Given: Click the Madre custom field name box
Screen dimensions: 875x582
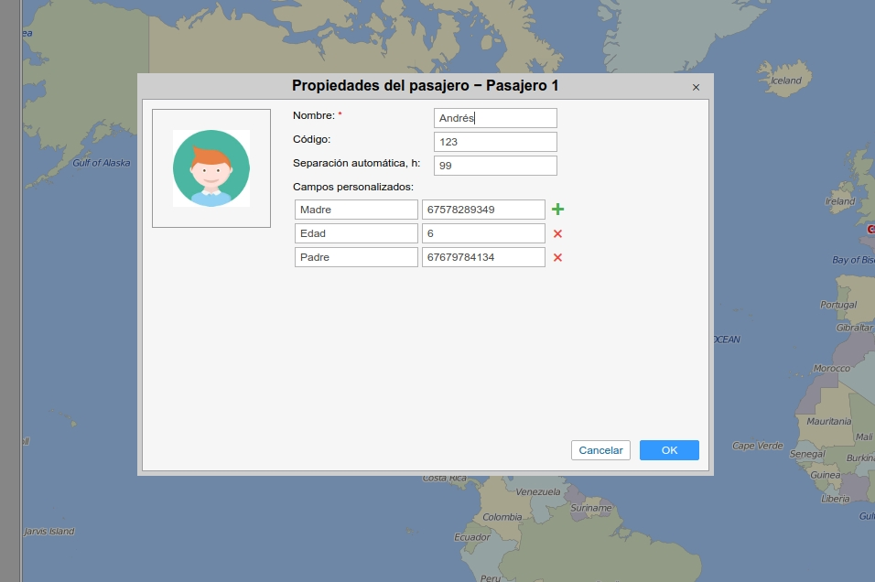Looking at the screenshot, I should 356,210.
